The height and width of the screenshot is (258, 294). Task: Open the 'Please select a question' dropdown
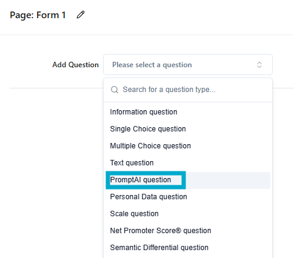(x=188, y=65)
